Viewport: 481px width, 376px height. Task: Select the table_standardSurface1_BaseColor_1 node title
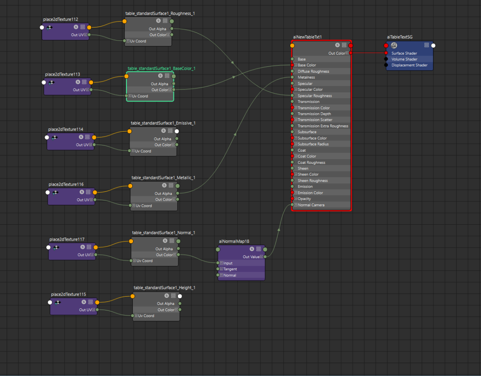162,69
